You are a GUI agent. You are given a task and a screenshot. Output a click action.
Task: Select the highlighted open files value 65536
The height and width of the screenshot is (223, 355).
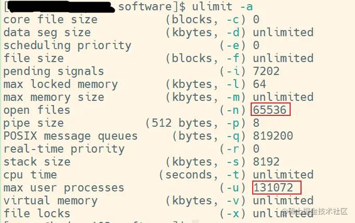click(x=270, y=110)
